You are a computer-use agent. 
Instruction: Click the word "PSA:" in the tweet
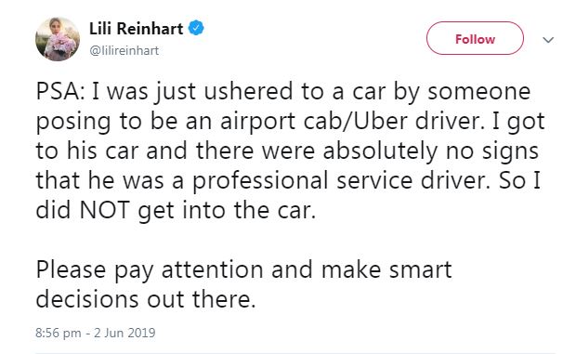tap(60, 92)
